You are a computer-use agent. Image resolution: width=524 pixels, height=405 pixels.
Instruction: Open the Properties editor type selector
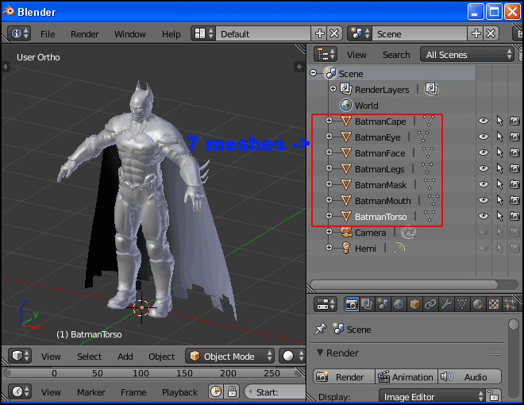[x=326, y=304]
